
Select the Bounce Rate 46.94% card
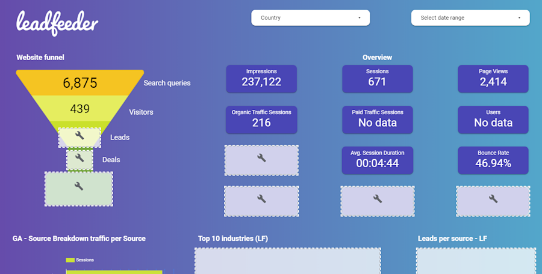coord(493,160)
